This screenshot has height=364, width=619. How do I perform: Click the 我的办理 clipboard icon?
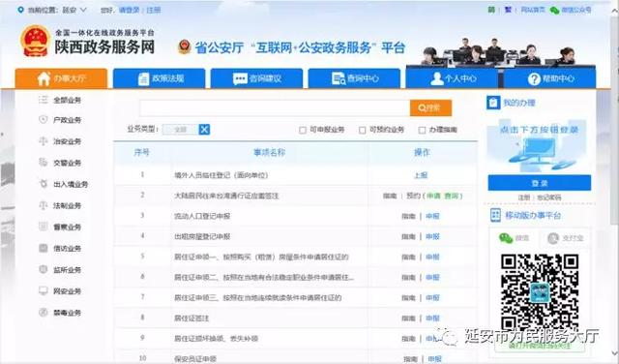tap(493, 103)
